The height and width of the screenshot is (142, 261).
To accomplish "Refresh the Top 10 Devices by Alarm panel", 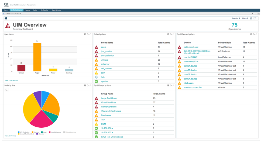I will [254, 34].
